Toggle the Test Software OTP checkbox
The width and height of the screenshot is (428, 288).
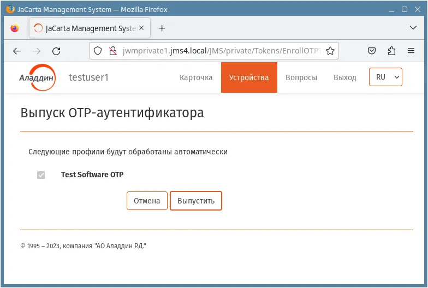41,175
